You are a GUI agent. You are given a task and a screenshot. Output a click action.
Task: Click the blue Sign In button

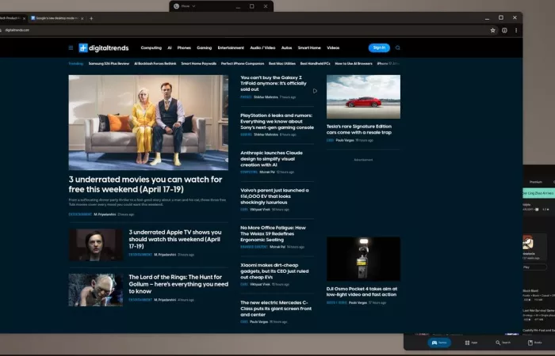click(x=379, y=47)
